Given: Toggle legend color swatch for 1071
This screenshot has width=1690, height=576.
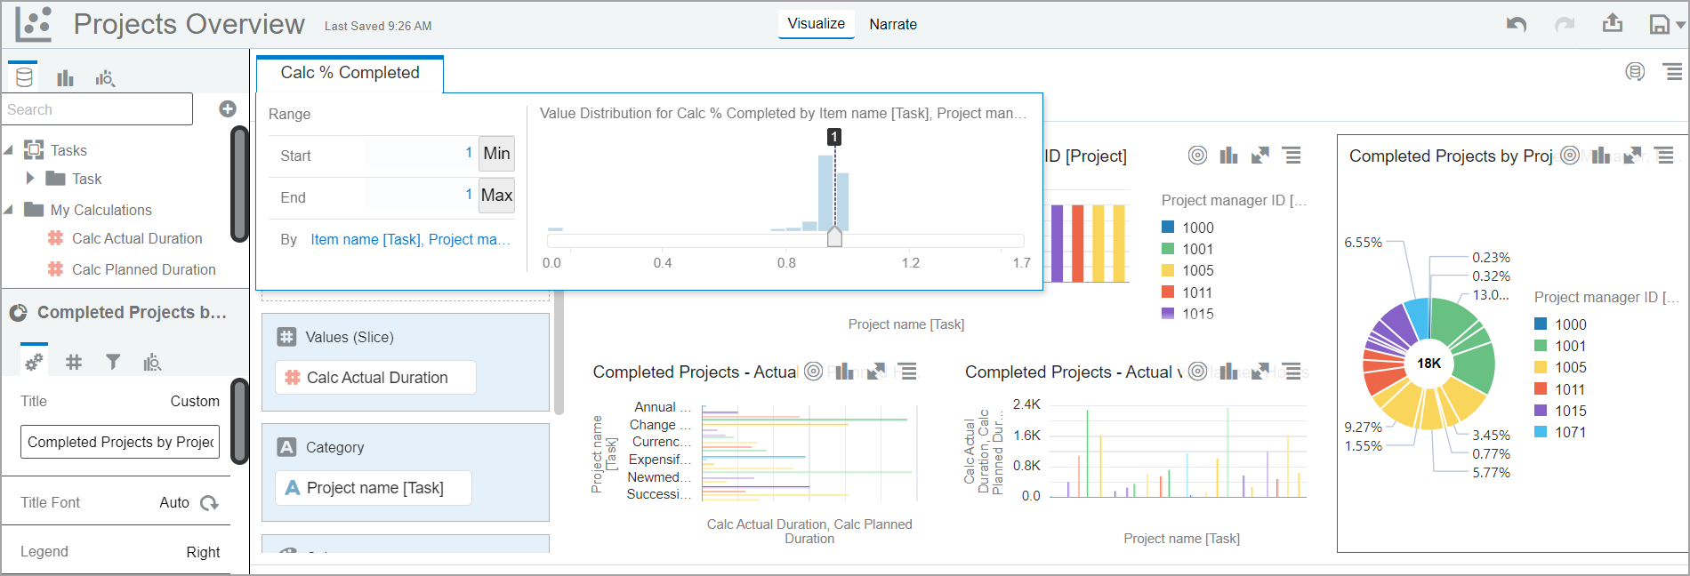Looking at the screenshot, I should coord(1541,432).
